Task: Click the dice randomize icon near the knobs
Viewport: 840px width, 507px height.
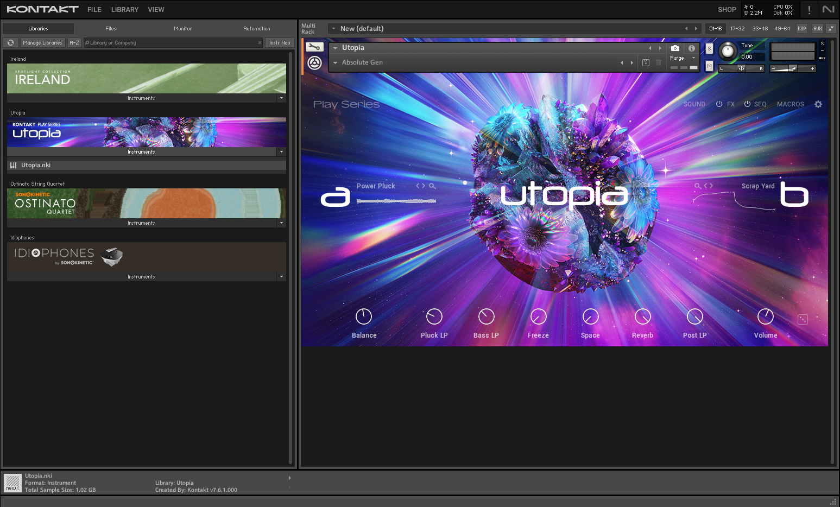Action: click(x=803, y=319)
